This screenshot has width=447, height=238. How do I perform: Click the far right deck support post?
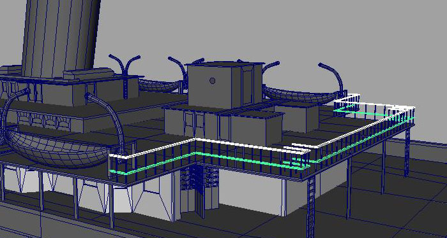pyautogui.click(x=407, y=153)
